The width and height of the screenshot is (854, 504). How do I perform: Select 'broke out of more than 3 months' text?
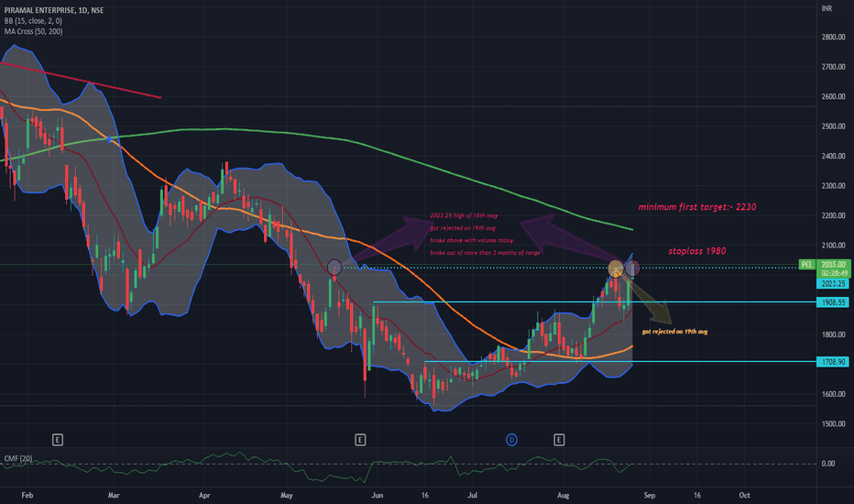pos(486,253)
